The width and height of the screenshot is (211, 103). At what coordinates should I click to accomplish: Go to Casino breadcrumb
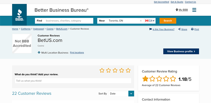pyautogui.click(x=50, y=29)
